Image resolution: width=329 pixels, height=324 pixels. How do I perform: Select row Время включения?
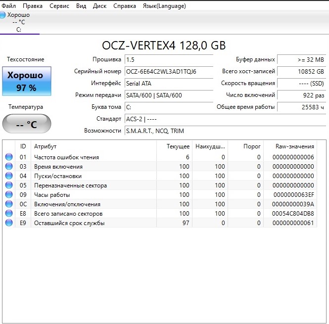point(160,166)
